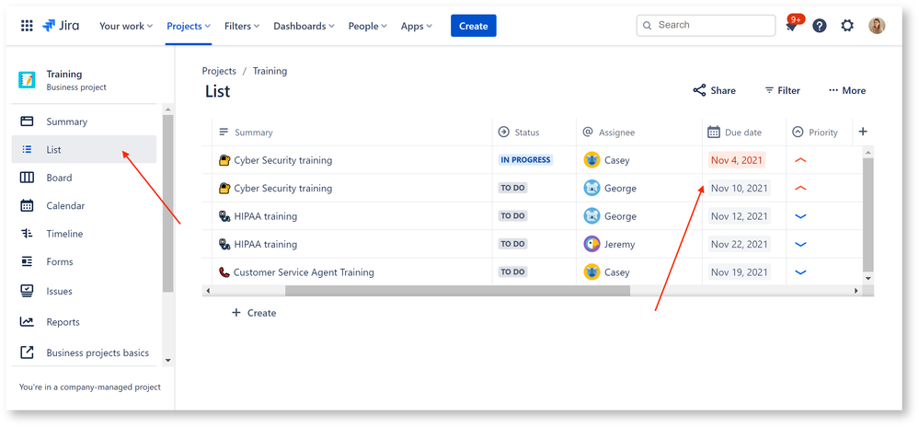Image resolution: width=919 pixels, height=427 pixels.
Task: Click George's avatar in the Nov 12, 2021 row
Action: pos(592,216)
